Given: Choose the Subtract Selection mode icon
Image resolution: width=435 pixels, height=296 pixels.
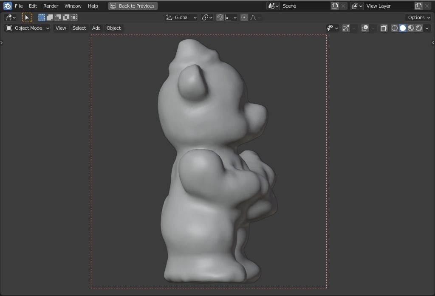Looking at the screenshot, I should click(x=58, y=17).
